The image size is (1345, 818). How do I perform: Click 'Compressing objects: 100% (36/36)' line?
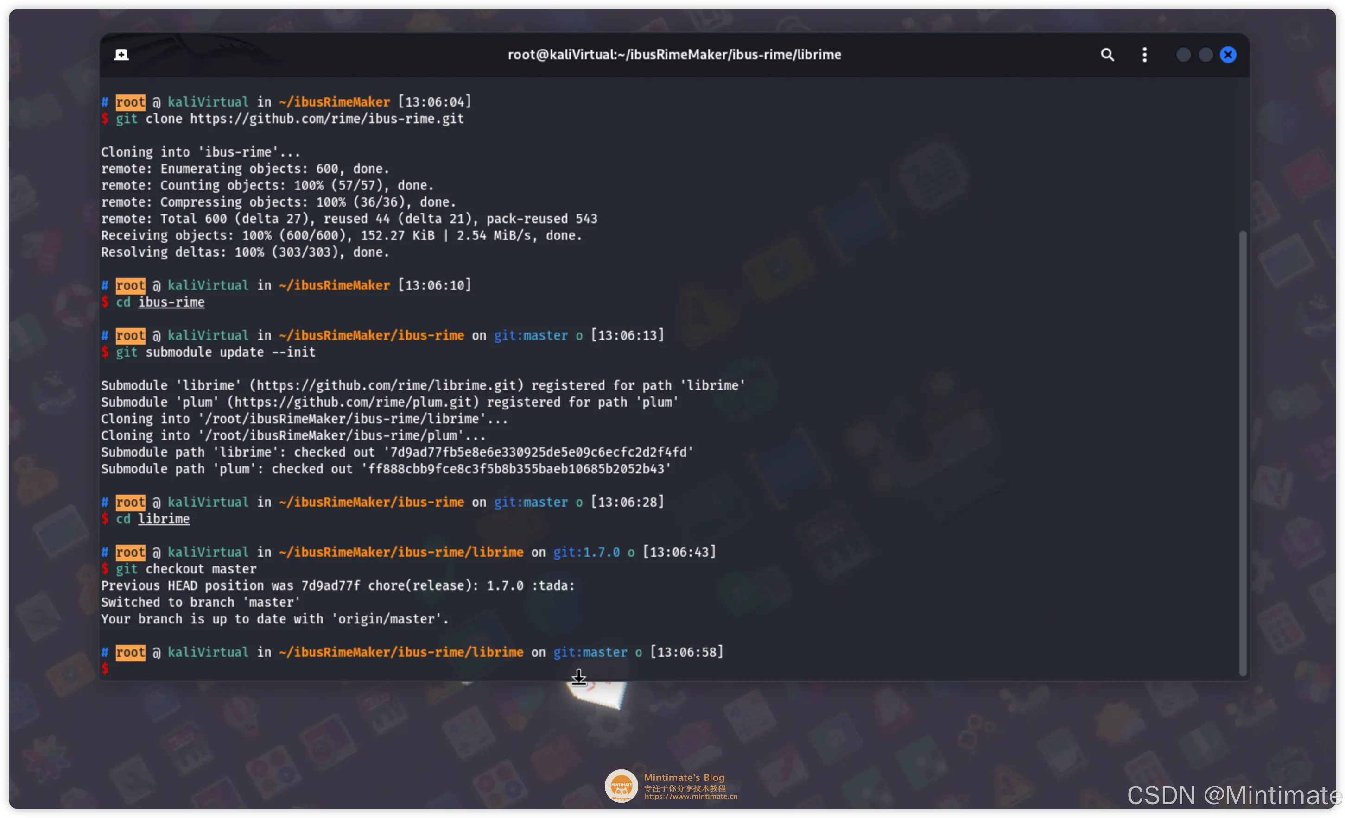click(x=279, y=202)
